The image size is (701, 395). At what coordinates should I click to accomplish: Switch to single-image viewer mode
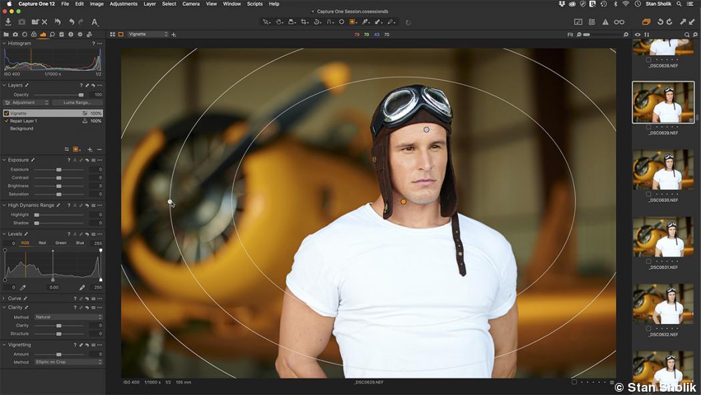pos(121,35)
